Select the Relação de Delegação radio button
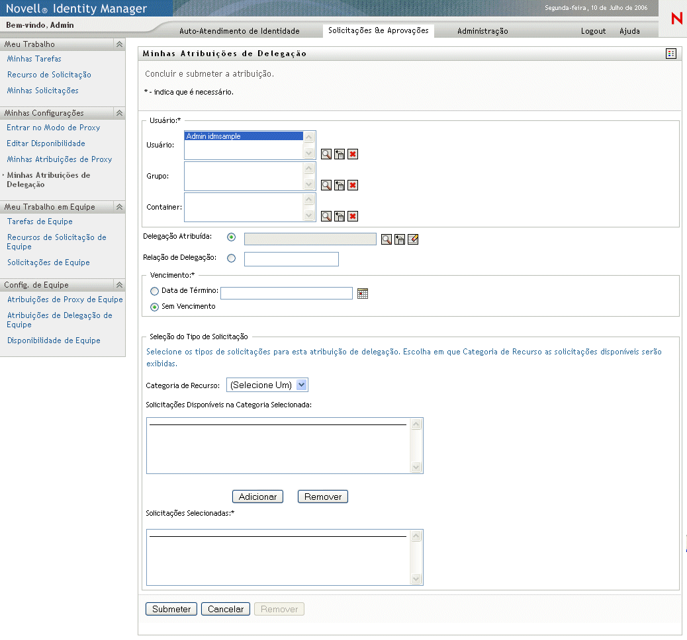This screenshot has height=640, width=687. pos(232,259)
